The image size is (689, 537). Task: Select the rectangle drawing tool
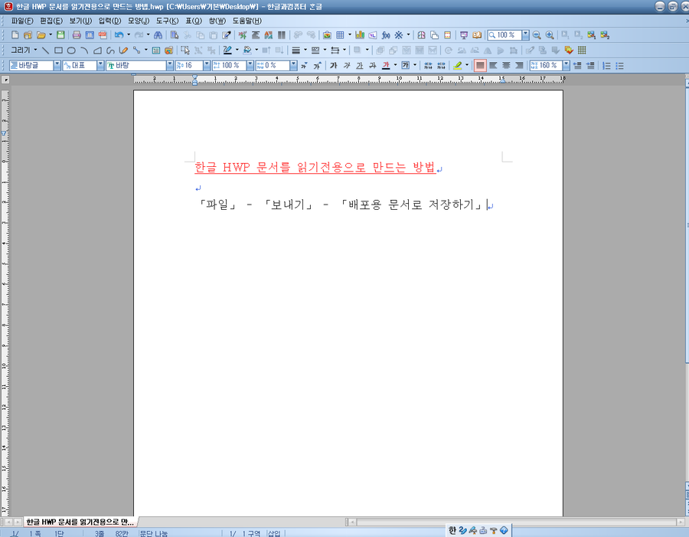(58, 51)
